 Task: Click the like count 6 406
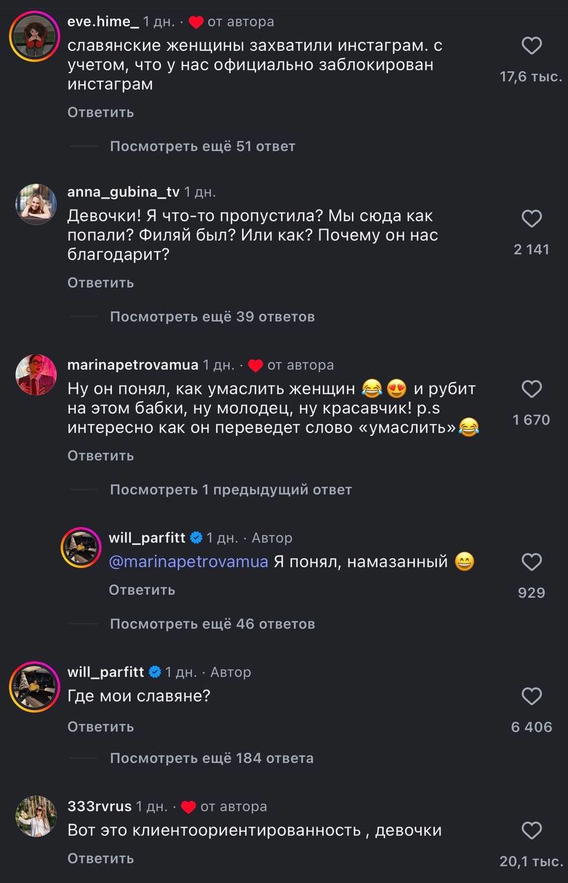531,726
